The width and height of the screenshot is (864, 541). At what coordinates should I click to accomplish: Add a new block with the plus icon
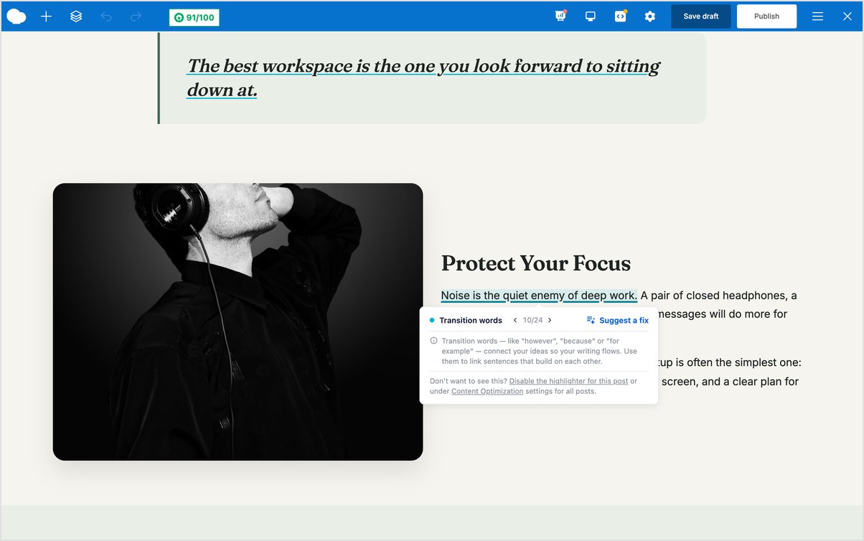[47, 16]
